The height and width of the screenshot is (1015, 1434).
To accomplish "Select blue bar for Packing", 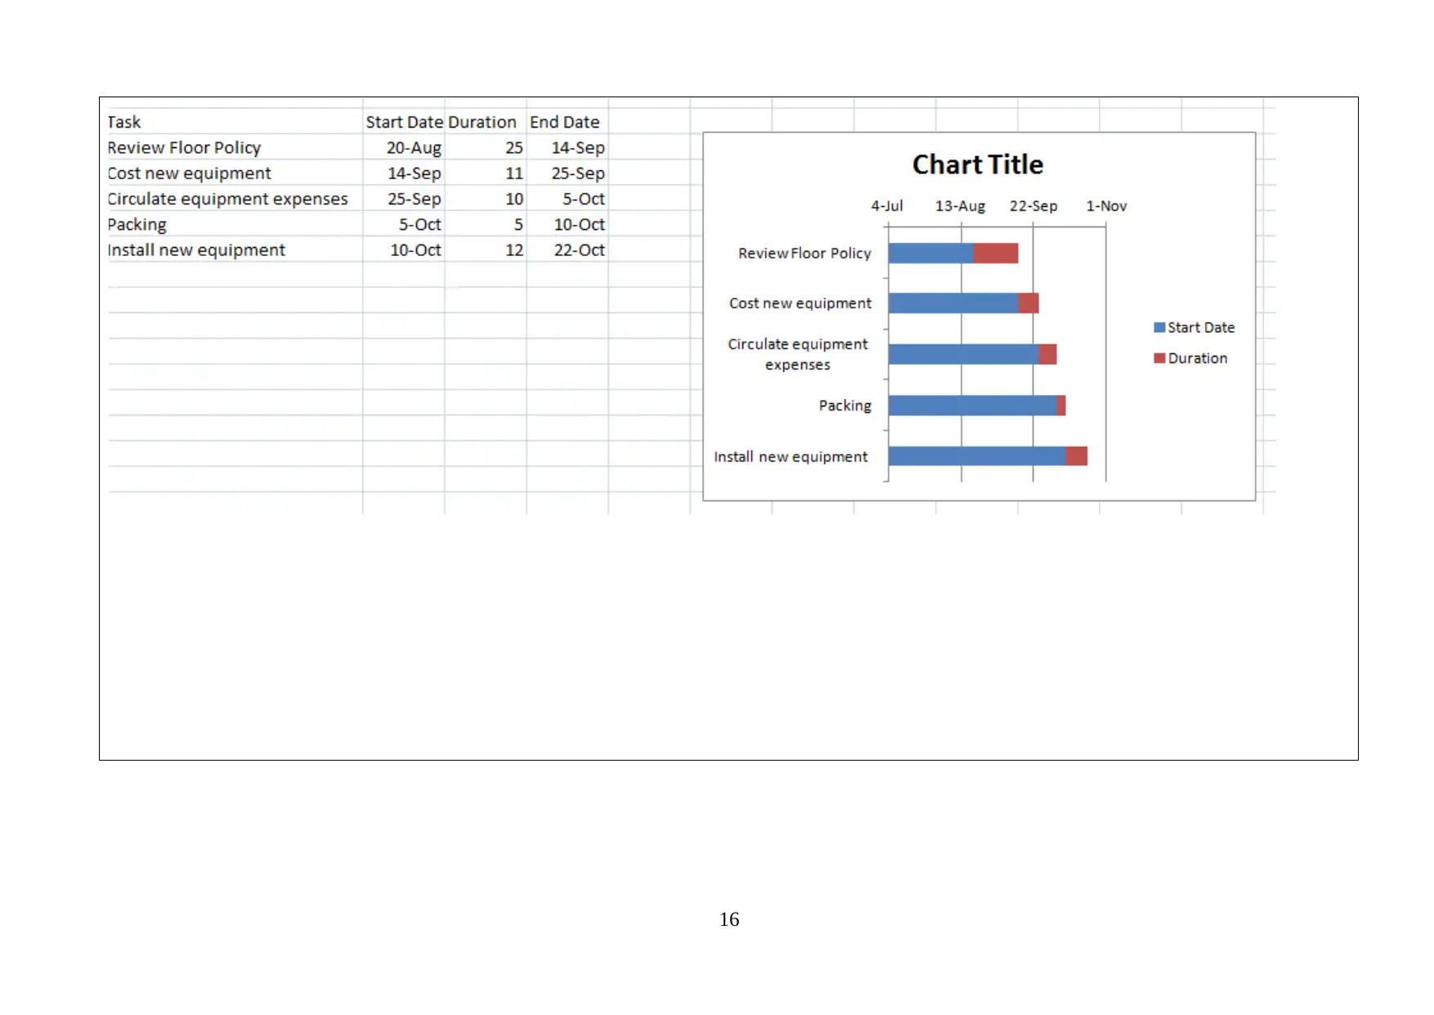I will point(973,405).
